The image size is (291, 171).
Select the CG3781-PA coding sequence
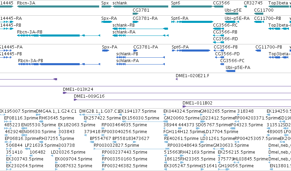tap(135, 51)
